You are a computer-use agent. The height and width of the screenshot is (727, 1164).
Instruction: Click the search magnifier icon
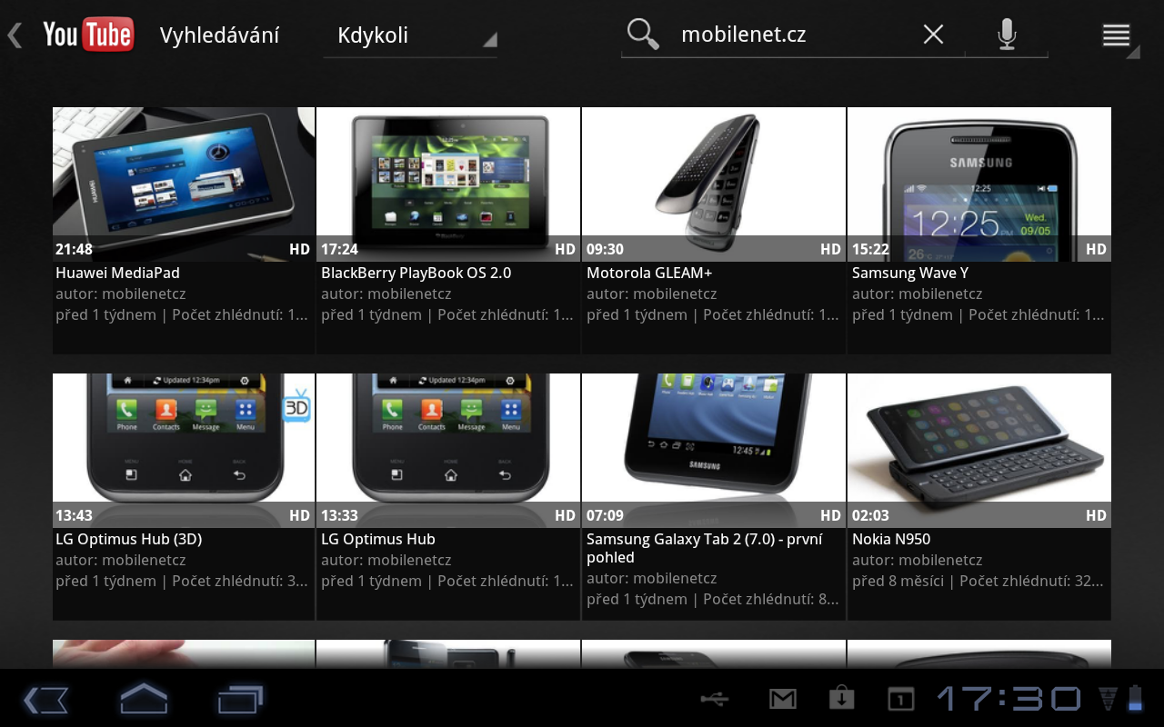coord(643,34)
